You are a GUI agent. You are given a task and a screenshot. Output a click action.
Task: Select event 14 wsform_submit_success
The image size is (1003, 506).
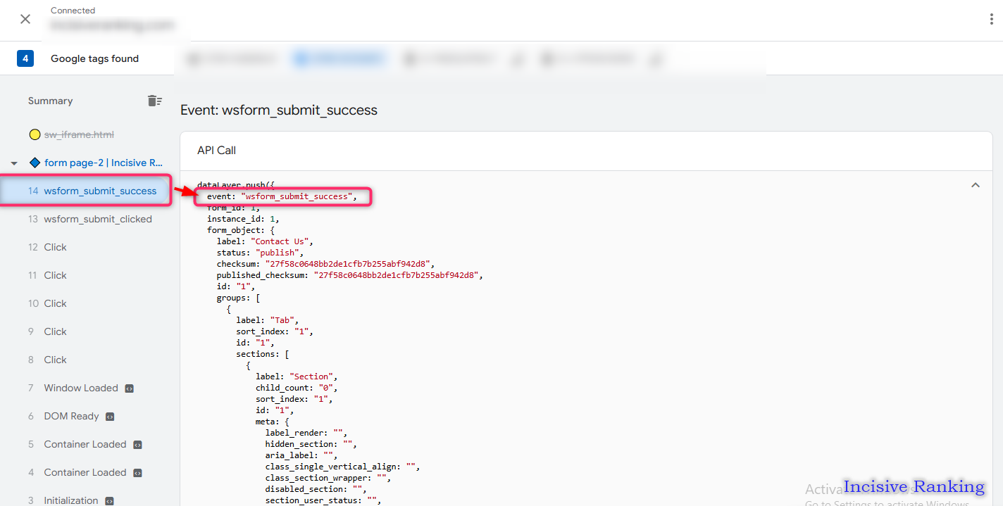pyautogui.click(x=86, y=191)
